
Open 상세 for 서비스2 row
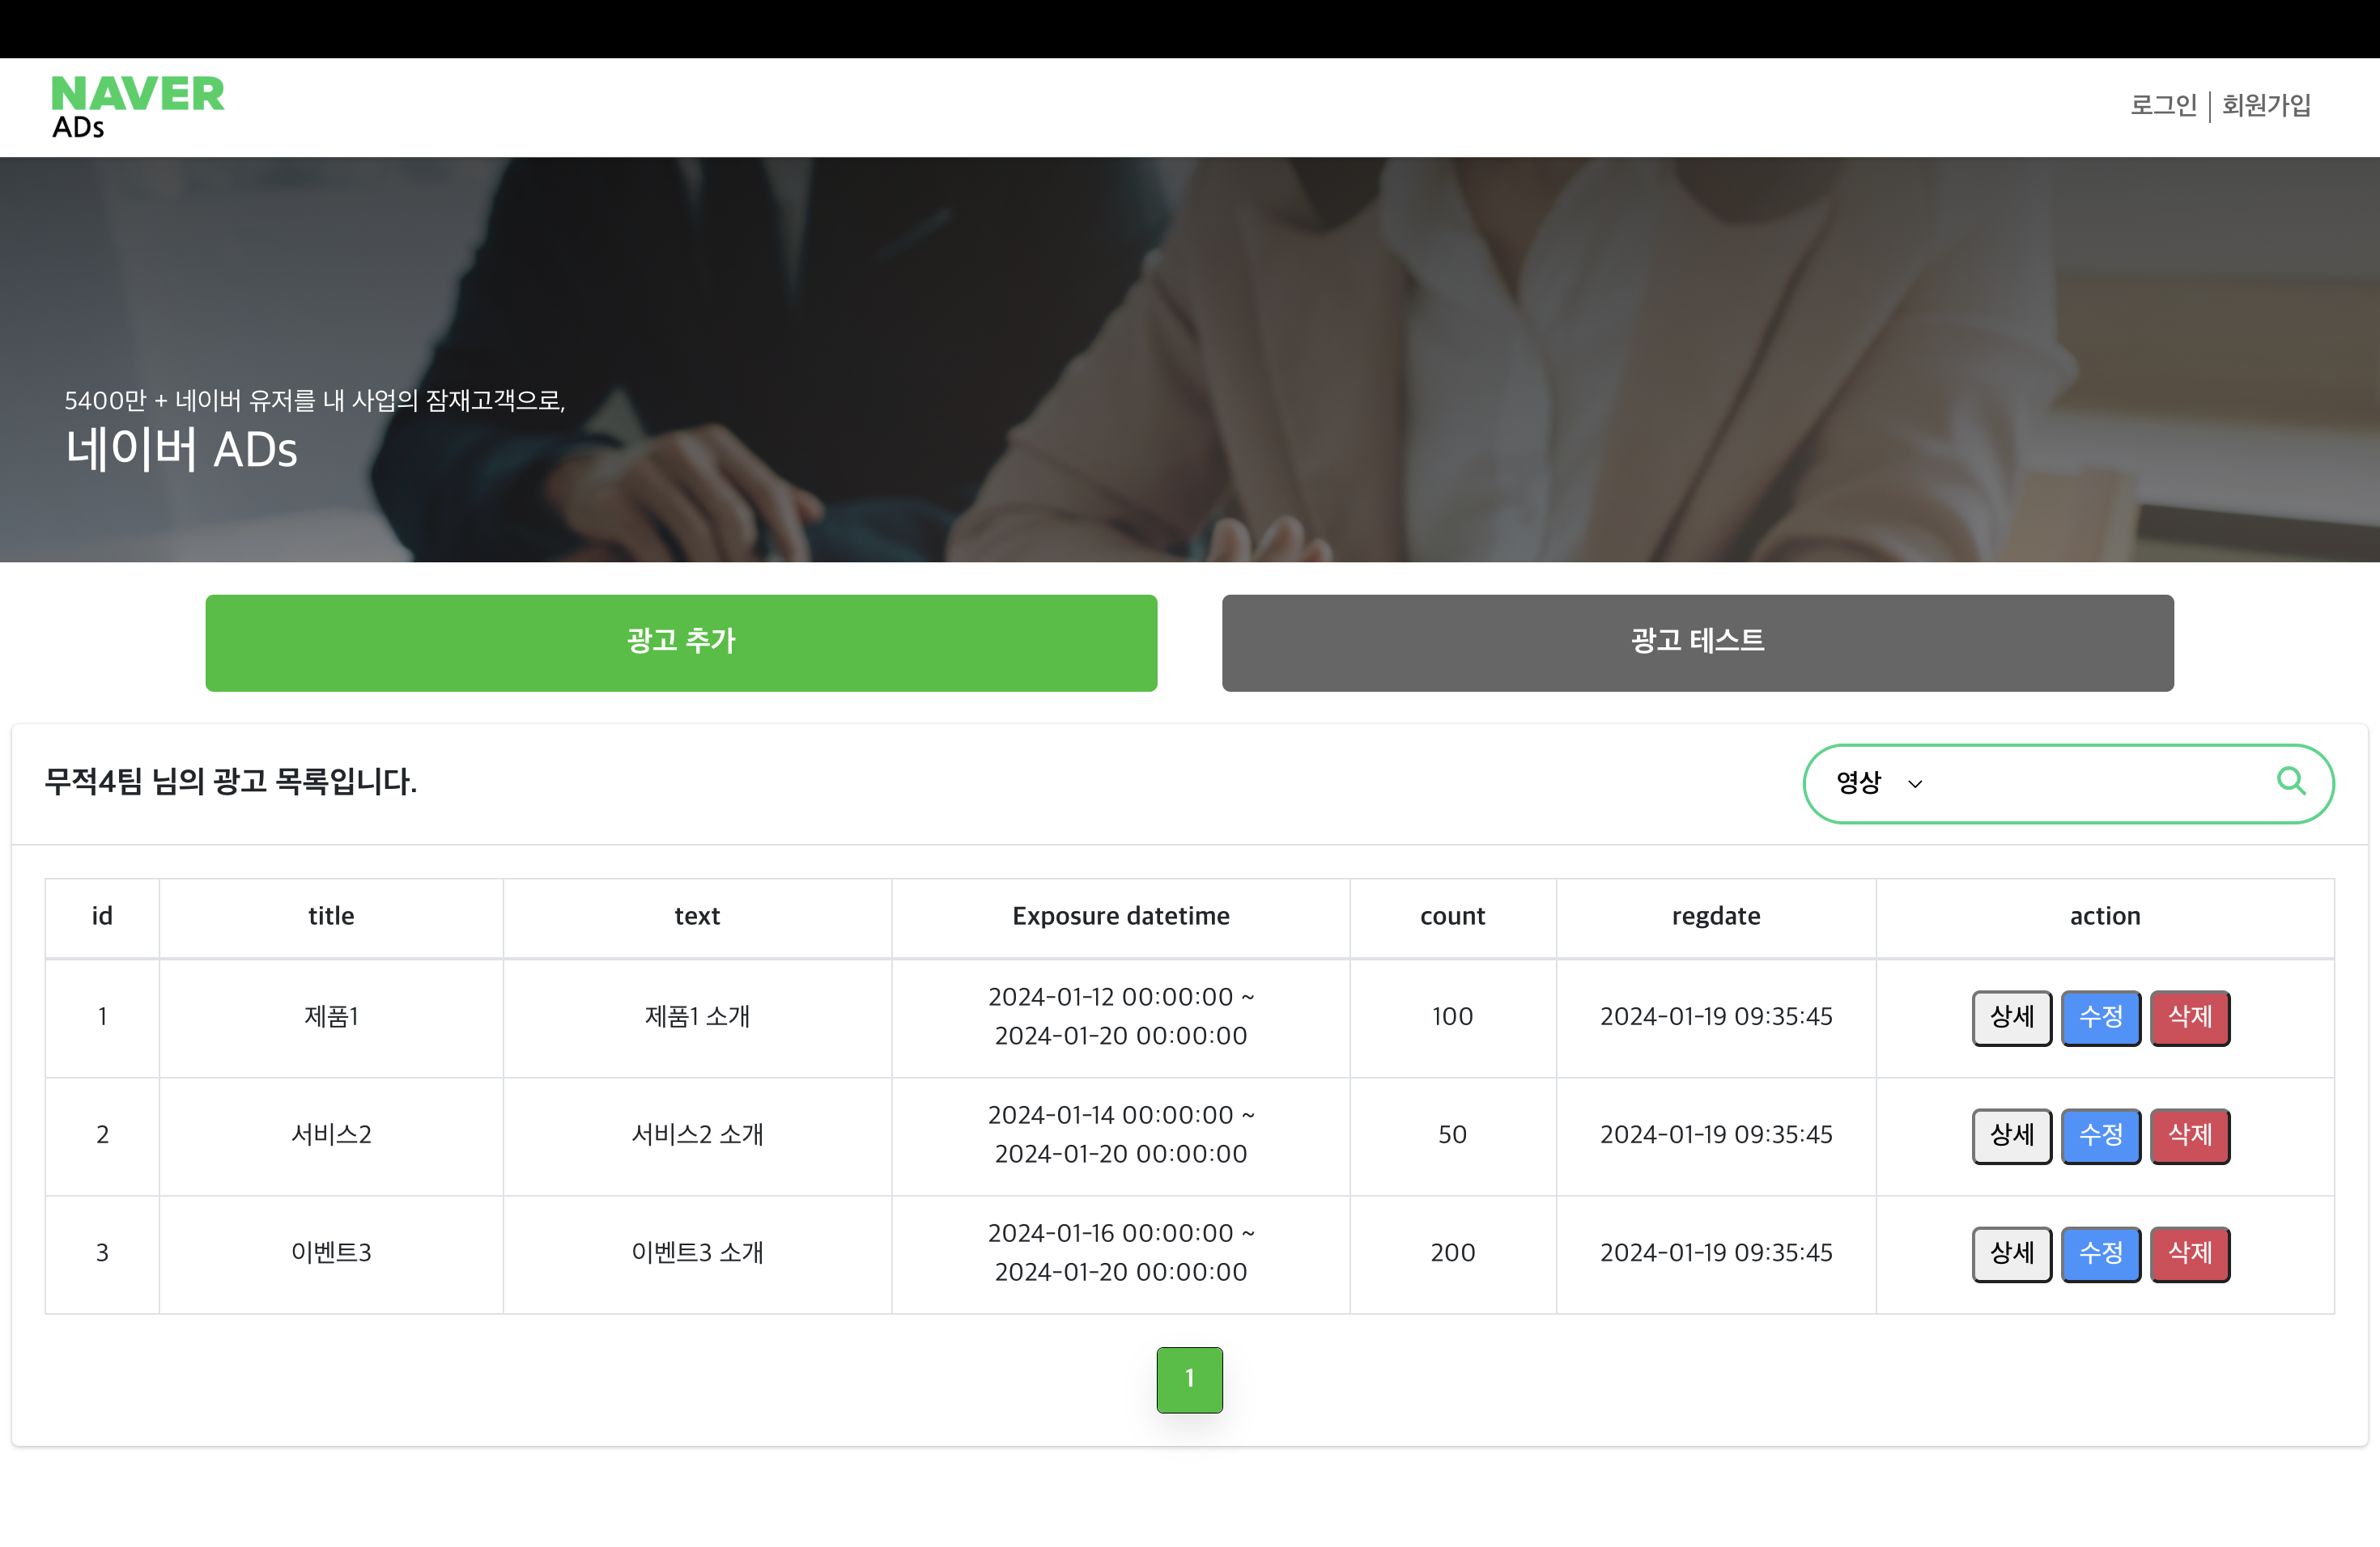(x=2011, y=1135)
